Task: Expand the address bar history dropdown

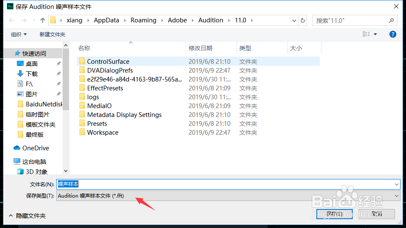Action: coord(294,20)
